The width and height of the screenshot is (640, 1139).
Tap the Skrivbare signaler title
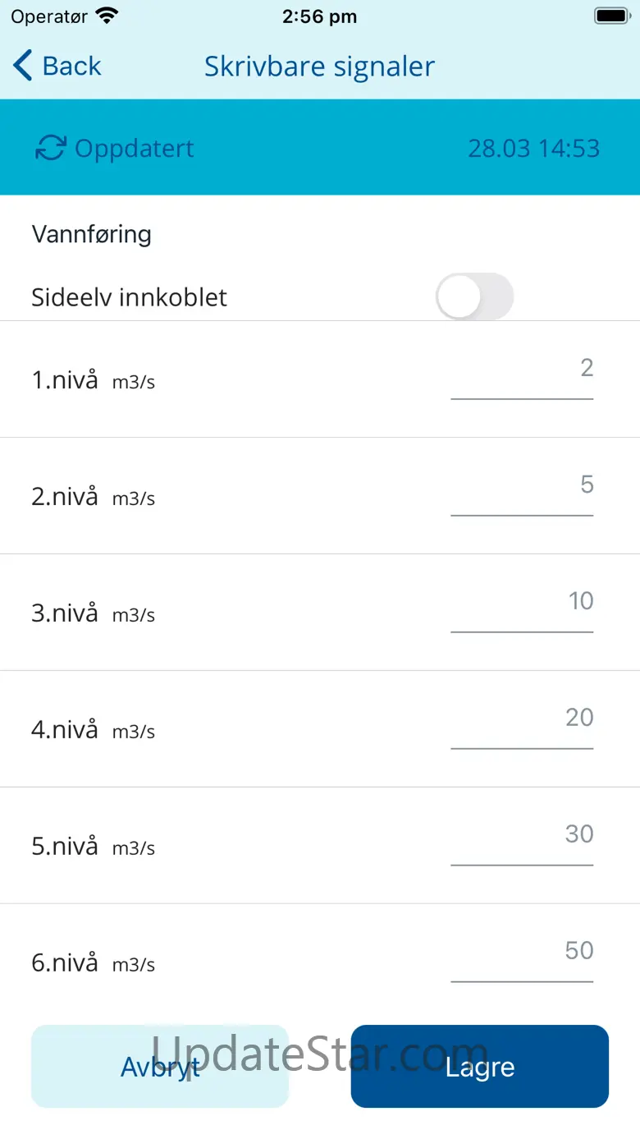coord(319,67)
